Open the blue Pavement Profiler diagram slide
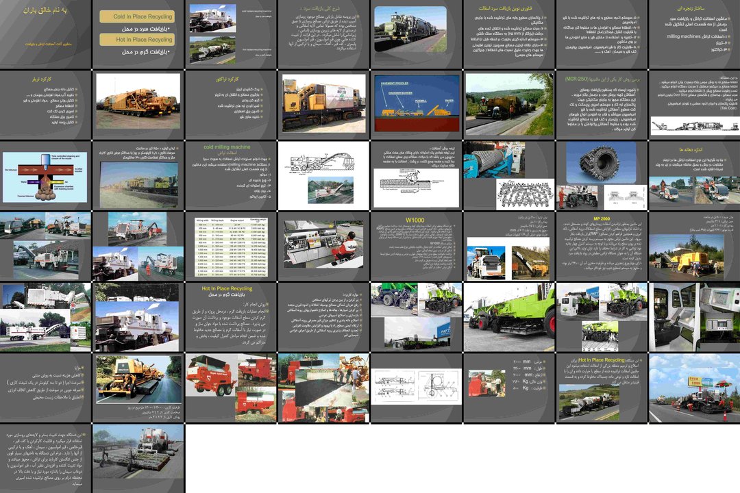 [416, 105]
